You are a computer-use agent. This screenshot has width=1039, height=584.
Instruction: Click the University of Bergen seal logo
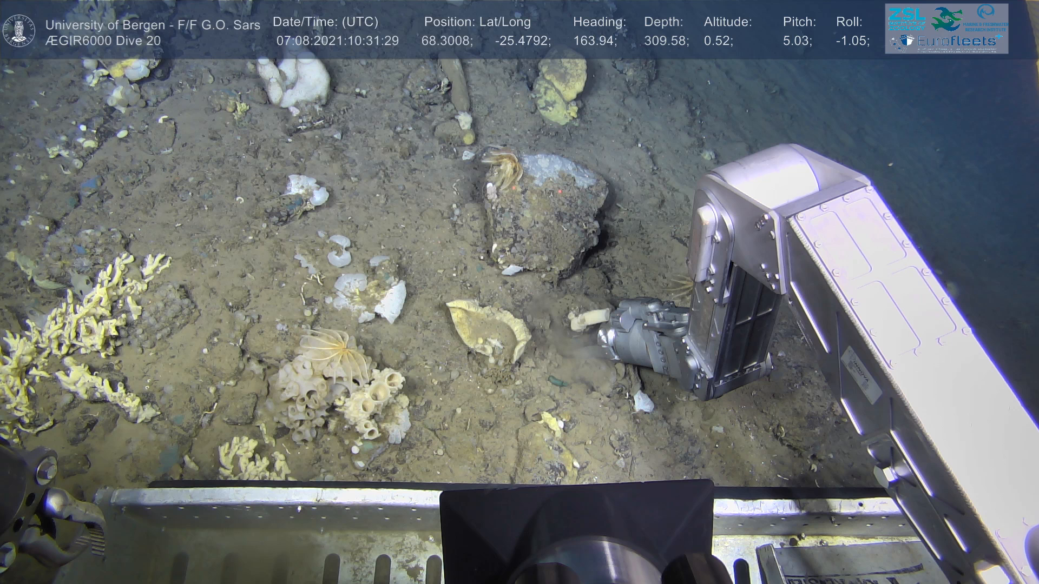[19, 30]
